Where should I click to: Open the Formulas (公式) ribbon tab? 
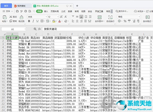click(63, 11)
